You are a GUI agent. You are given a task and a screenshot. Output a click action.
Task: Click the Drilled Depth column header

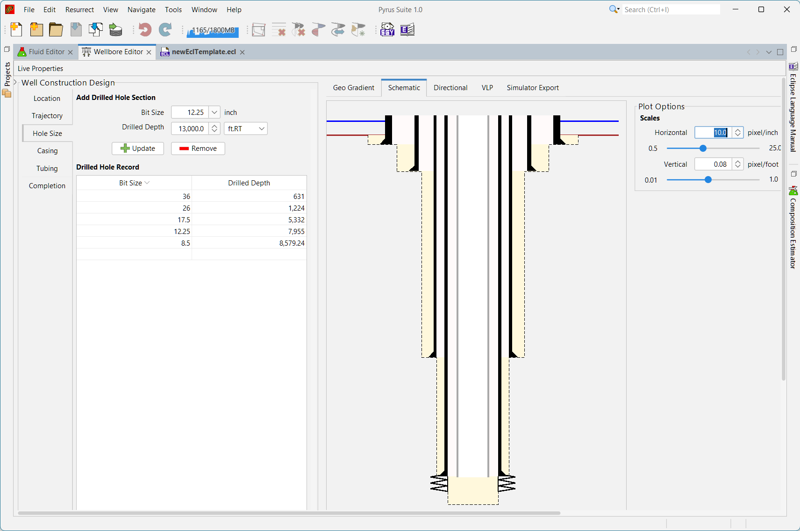(x=249, y=183)
